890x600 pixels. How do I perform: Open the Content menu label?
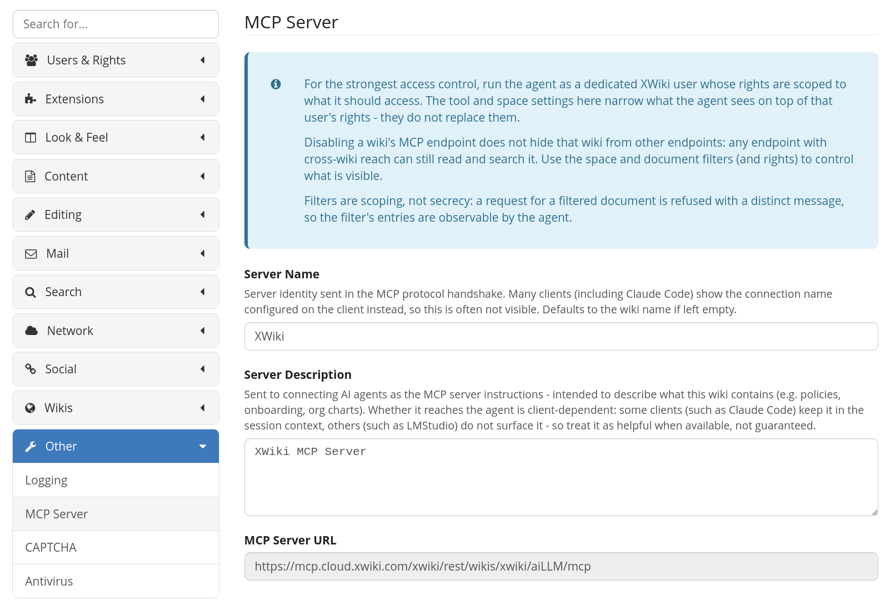click(x=66, y=176)
